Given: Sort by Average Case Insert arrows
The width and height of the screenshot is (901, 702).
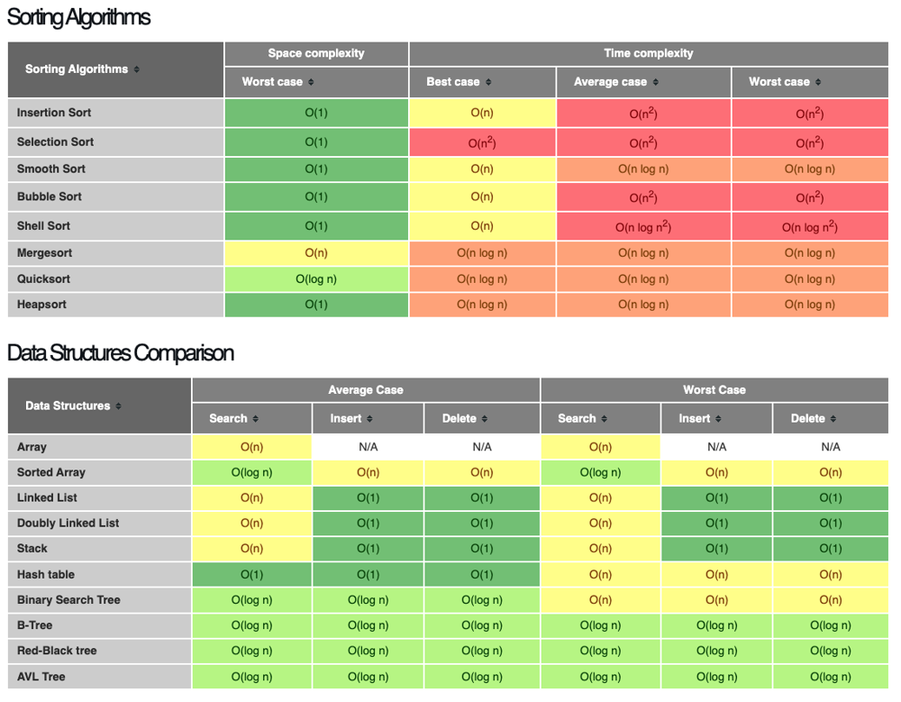Looking at the screenshot, I should (x=370, y=419).
